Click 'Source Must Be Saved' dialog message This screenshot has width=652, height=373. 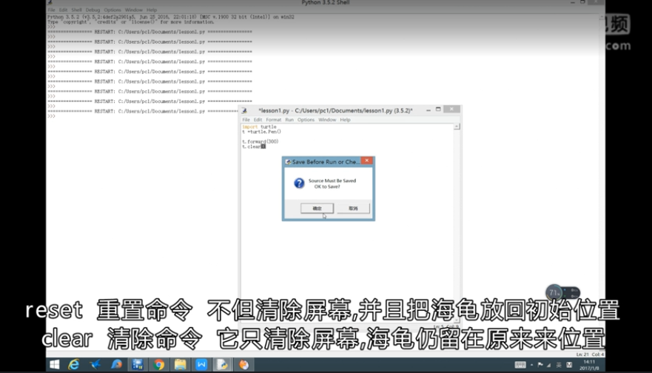pos(332,181)
